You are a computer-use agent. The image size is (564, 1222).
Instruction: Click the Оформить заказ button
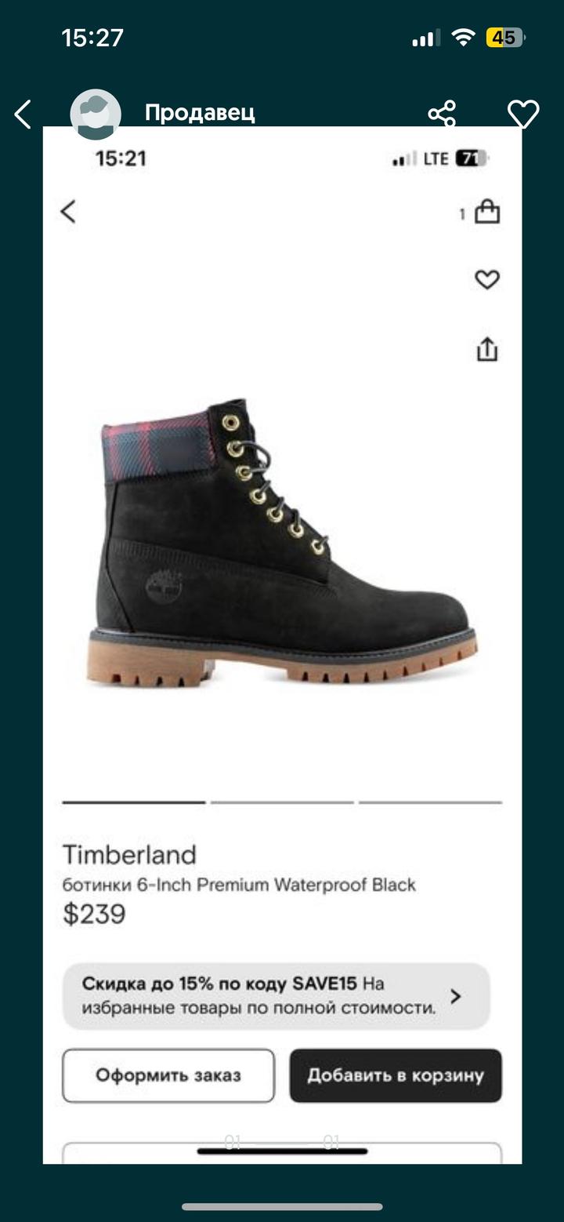point(168,1075)
